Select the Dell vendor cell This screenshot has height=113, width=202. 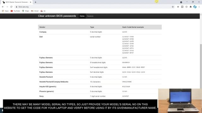[x=41, y=37]
